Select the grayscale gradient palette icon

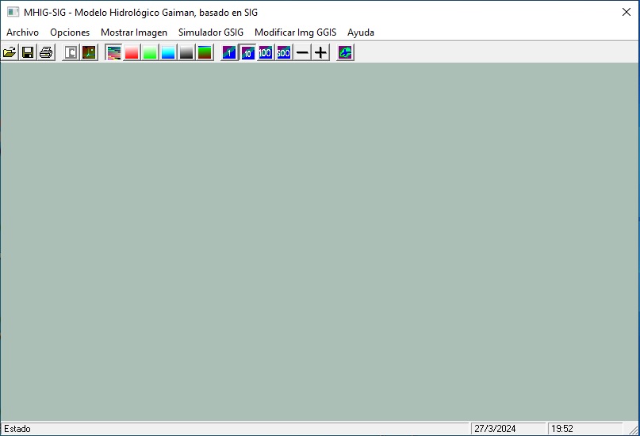186,52
